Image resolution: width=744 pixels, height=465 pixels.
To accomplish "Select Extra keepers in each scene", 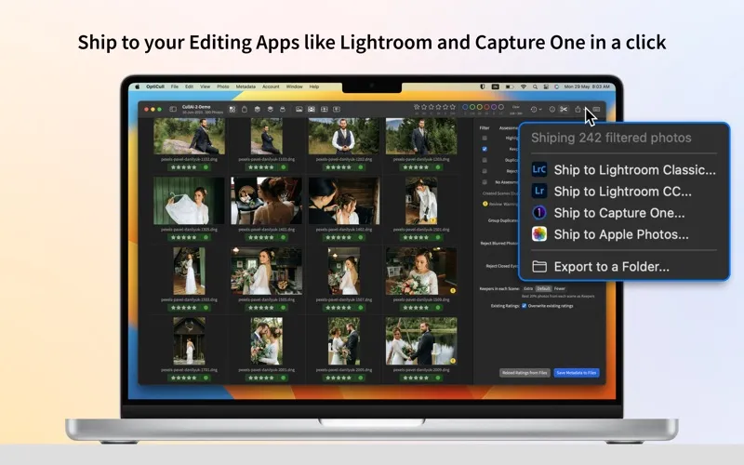I will click(528, 288).
